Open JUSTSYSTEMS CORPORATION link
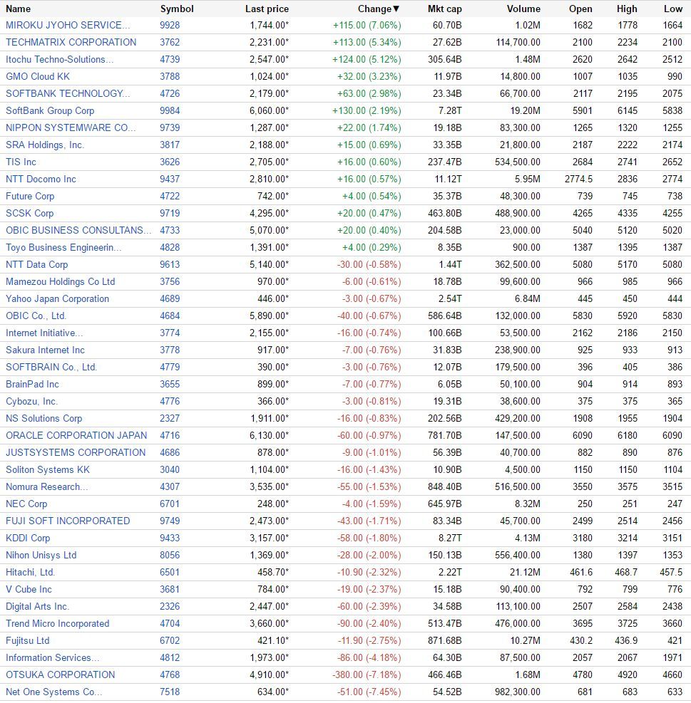Viewport: 691px width, 703px height. click(76, 452)
